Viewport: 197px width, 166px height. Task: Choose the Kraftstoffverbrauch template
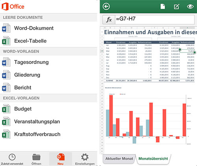(x=48, y=134)
